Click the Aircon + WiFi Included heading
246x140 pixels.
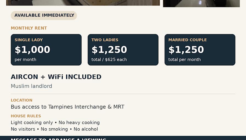(56, 77)
